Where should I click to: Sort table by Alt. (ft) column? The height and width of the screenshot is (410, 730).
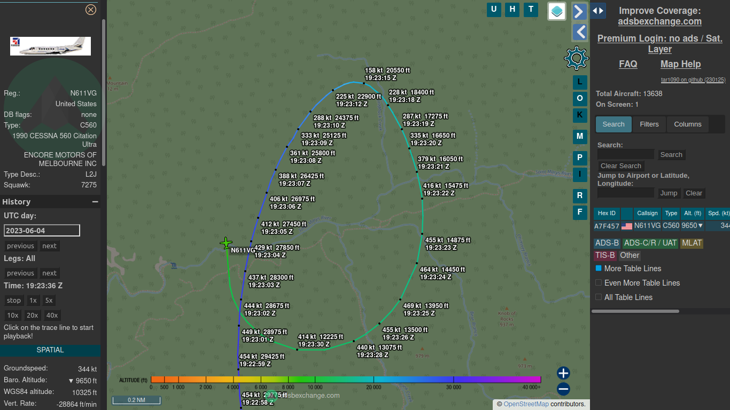click(x=692, y=214)
